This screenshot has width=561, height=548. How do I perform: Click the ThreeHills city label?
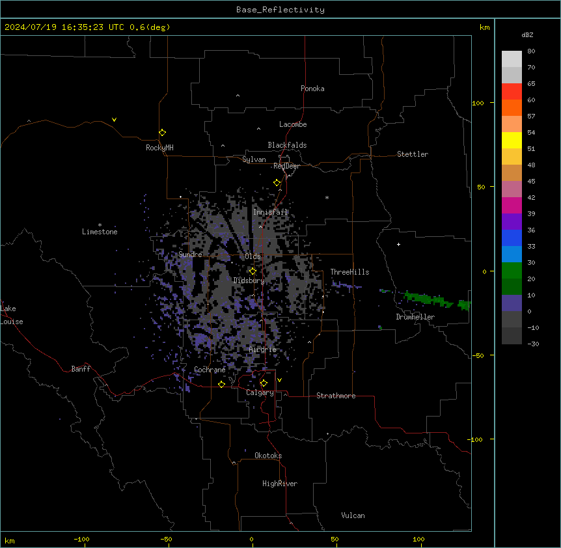[x=349, y=272]
